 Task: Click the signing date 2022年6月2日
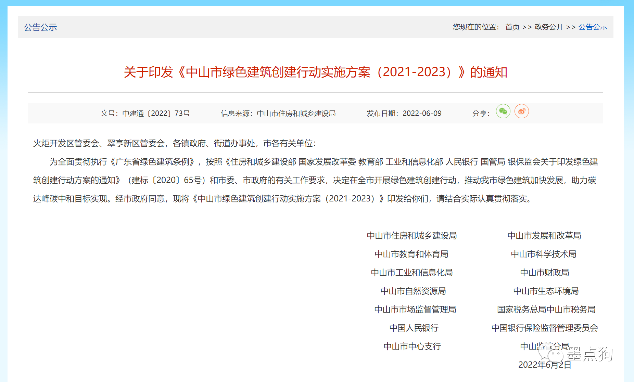coord(545,365)
